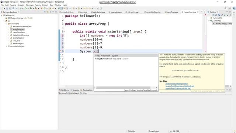
Task: Collapse the src folder node
Action: click(x=4, y=21)
